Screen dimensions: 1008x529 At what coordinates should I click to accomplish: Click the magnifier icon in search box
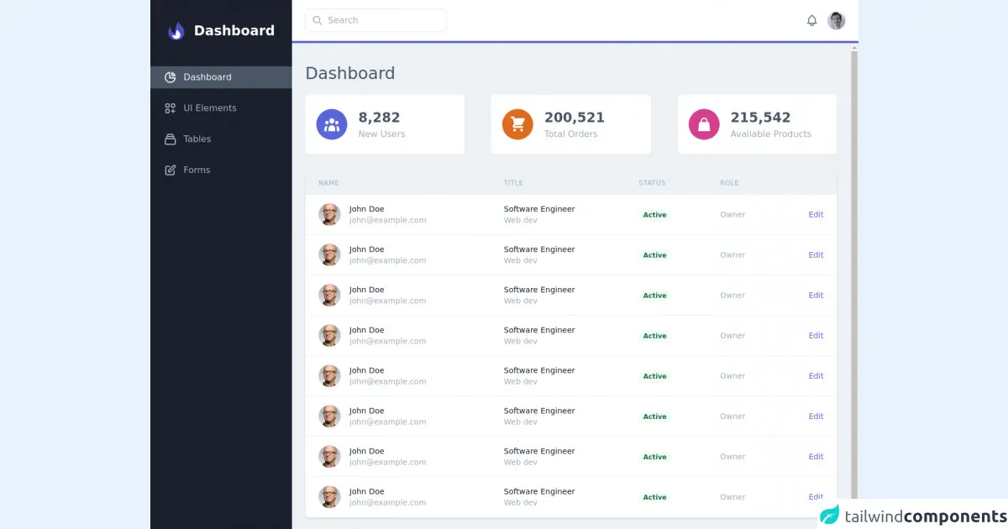(x=318, y=20)
